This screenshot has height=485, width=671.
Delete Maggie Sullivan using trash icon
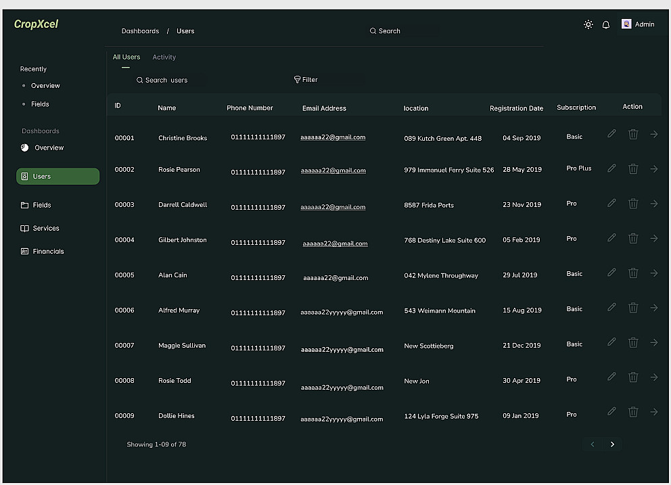(x=633, y=342)
